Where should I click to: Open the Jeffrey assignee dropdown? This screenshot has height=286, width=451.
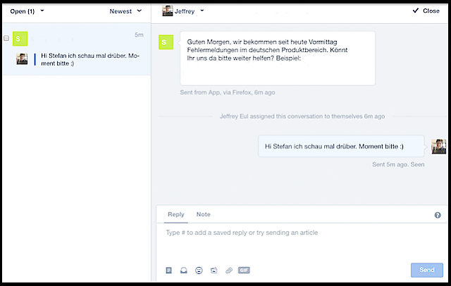tap(183, 11)
